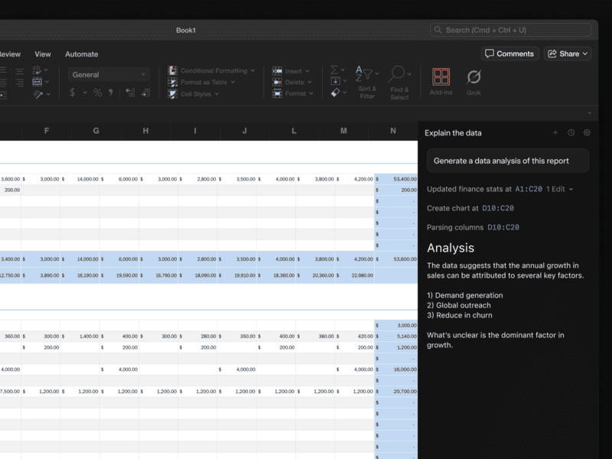
Task: Apply currency dollar format
Action: (x=72, y=93)
